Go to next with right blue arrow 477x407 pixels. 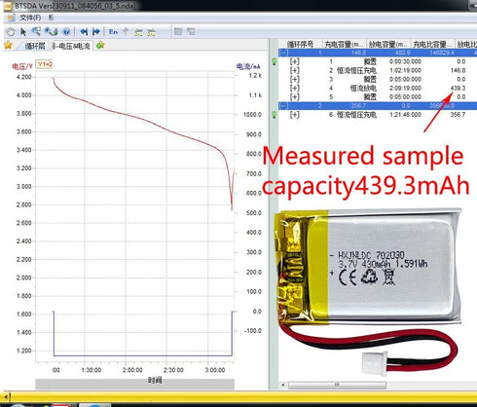coord(96,32)
